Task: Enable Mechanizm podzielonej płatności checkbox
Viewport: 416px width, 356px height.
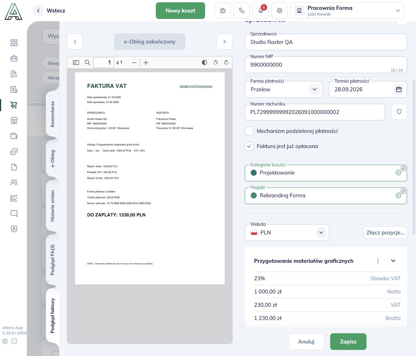Action: [x=249, y=131]
